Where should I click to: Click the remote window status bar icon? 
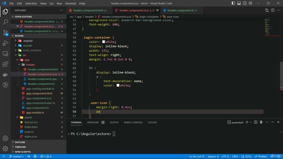[4, 156]
